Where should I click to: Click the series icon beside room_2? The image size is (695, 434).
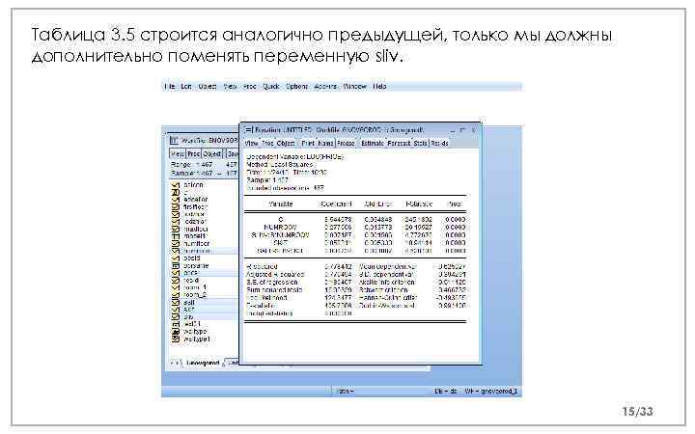pyautogui.click(x=176, y=295)
